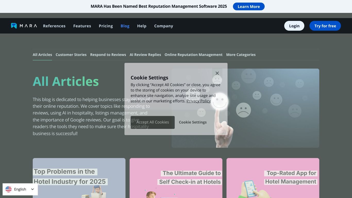This screenshot has width=352, height=198.
Task: Open the Top-Rated App for Hotel Management article
Action: click(273, 178)
